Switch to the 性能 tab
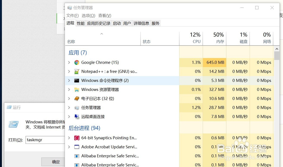 pos(81,23)
